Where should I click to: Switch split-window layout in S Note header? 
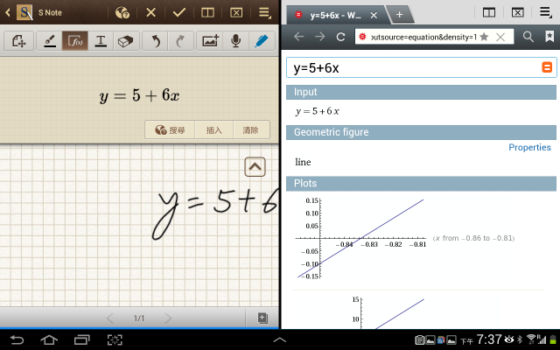click(x=208, y=13)
